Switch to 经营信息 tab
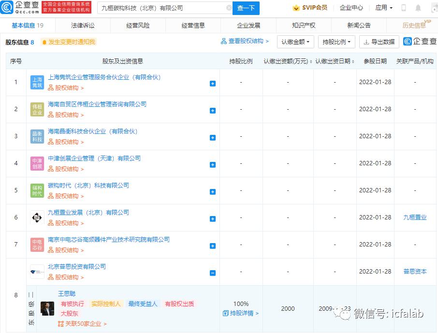This screenshot has height=333, width=438. point(193,26)
